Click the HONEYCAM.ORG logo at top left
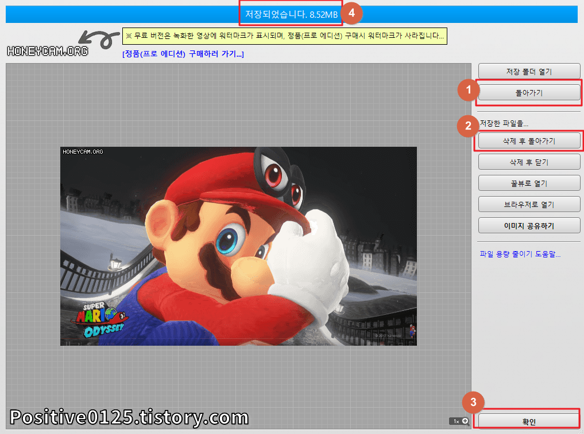Image resolution: width=584 pixels, height=434 pixels. [x=48, y=51]
